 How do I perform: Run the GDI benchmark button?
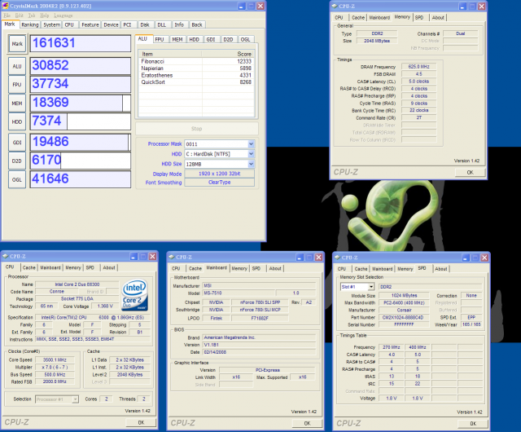tap(17, 143)
